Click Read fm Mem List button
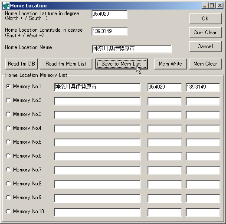This screenshot has height=224, width=226. coord(66,64)
